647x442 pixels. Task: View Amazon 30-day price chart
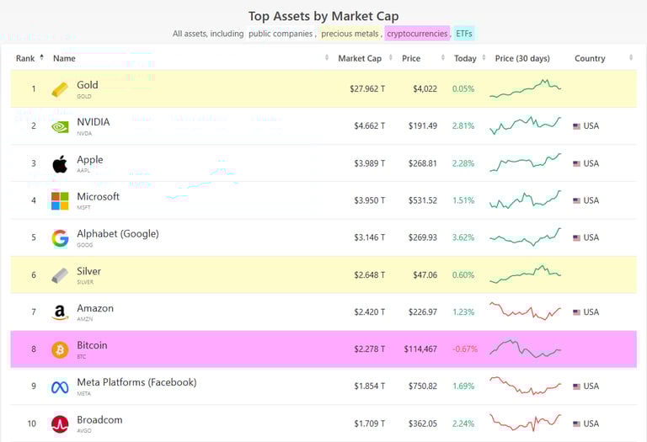526,312
